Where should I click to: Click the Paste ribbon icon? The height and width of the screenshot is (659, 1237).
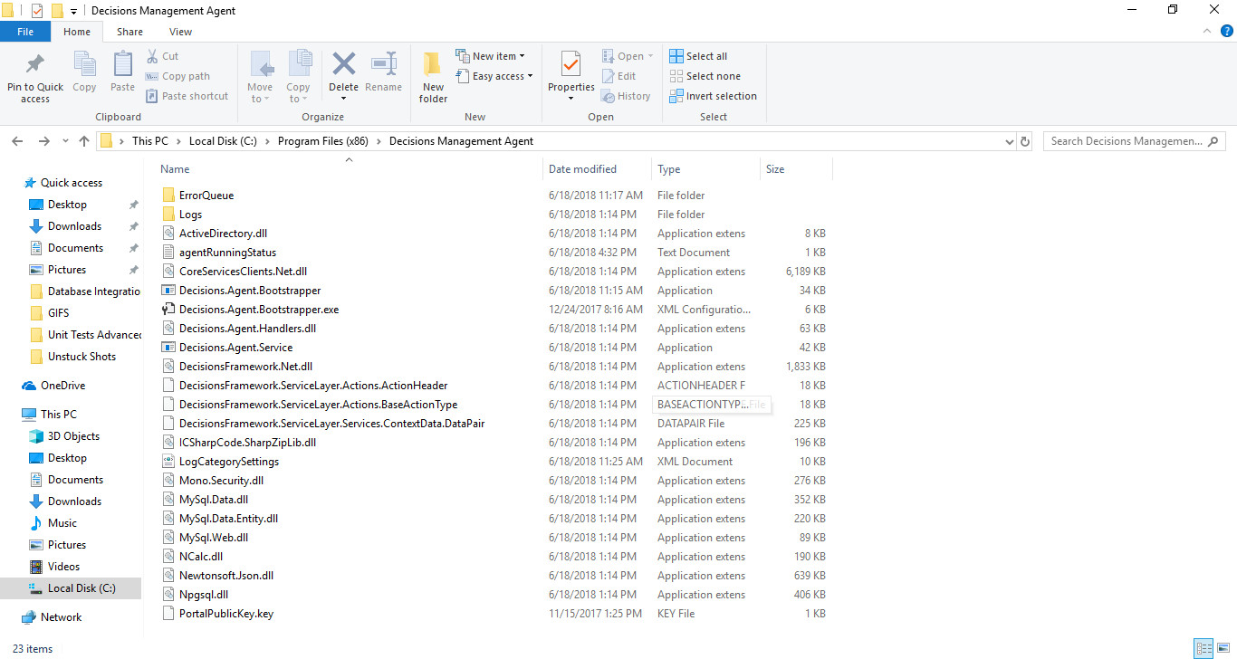point(122,64)
